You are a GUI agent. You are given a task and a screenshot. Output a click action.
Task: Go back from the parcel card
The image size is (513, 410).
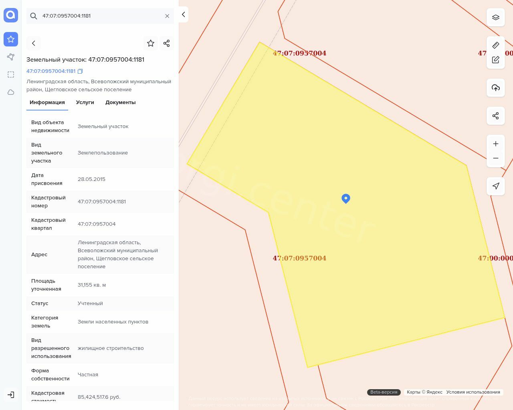tap(34, 43)
